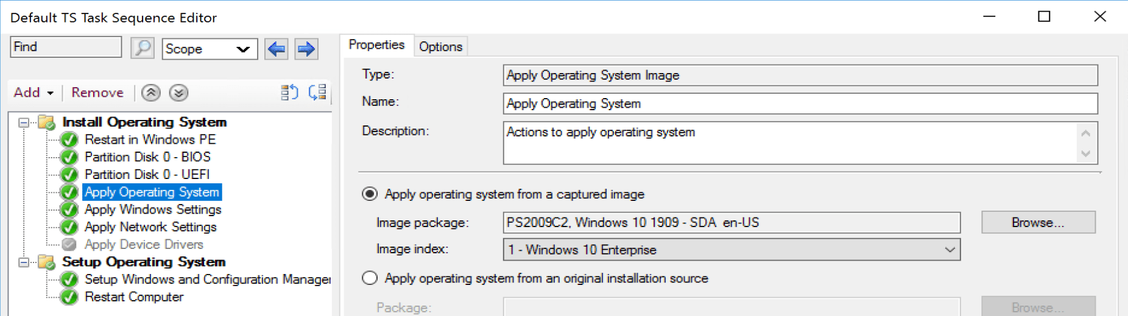Click the Remove button
The height and width of the screenshot is (316, 1128).
97,93
